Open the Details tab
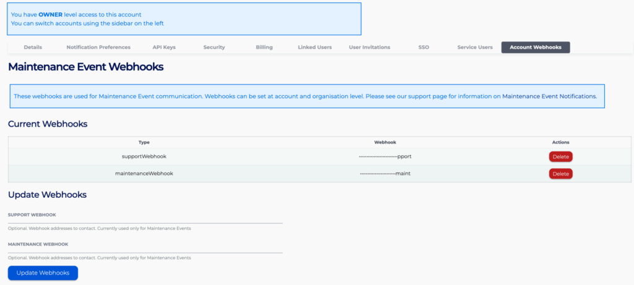The image size is (634, 285). click(x=33, y=47)
